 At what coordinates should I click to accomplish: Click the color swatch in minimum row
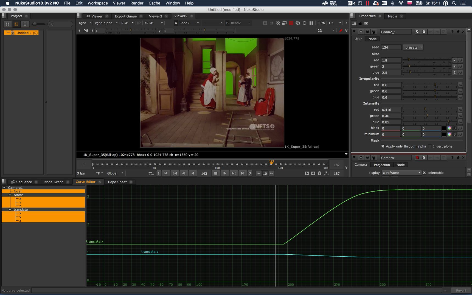pos(444,134)
